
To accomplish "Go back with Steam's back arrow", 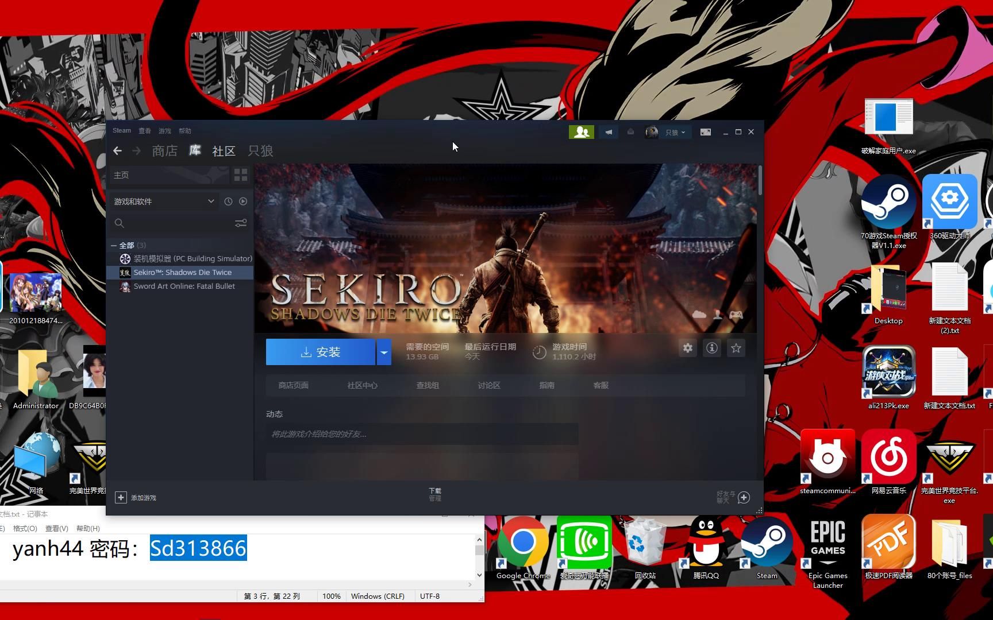I will click(x=117, y=151).
